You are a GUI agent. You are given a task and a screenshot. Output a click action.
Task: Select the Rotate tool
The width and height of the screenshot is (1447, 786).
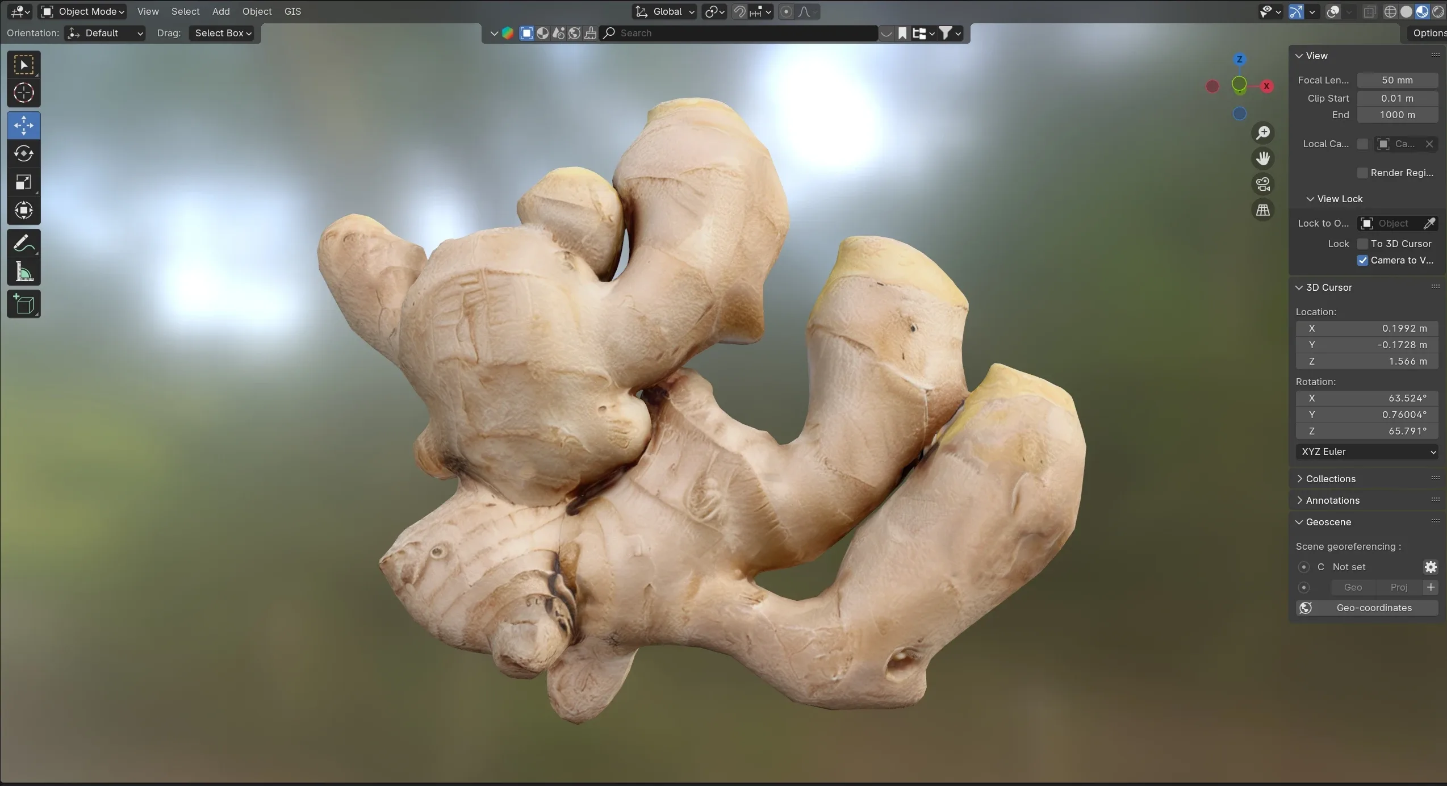coord(23,153)
